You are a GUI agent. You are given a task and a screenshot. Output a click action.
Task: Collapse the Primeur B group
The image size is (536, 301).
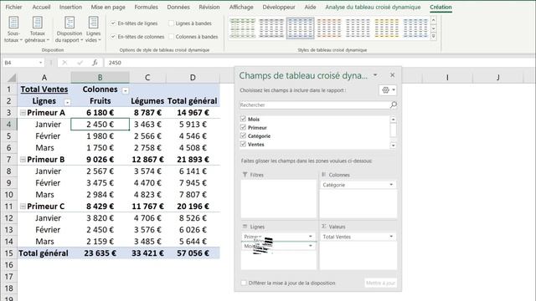click(23, 160)
